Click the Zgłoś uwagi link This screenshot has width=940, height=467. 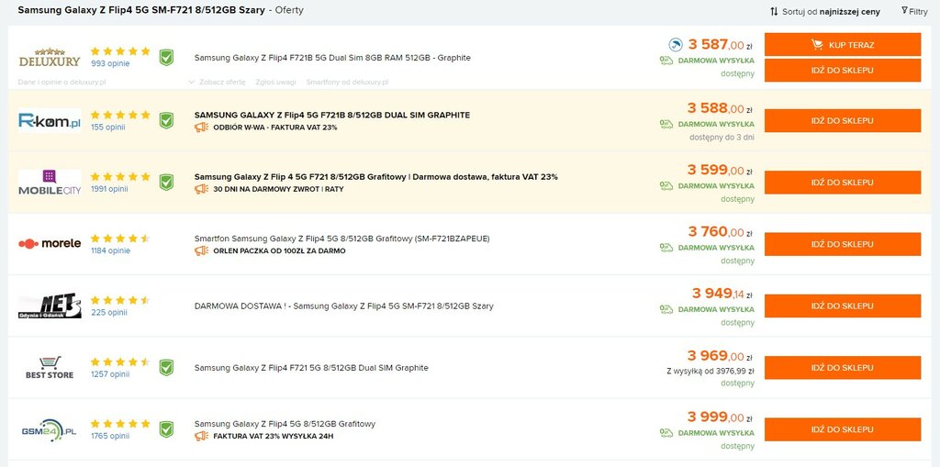[x=275, y=83]
